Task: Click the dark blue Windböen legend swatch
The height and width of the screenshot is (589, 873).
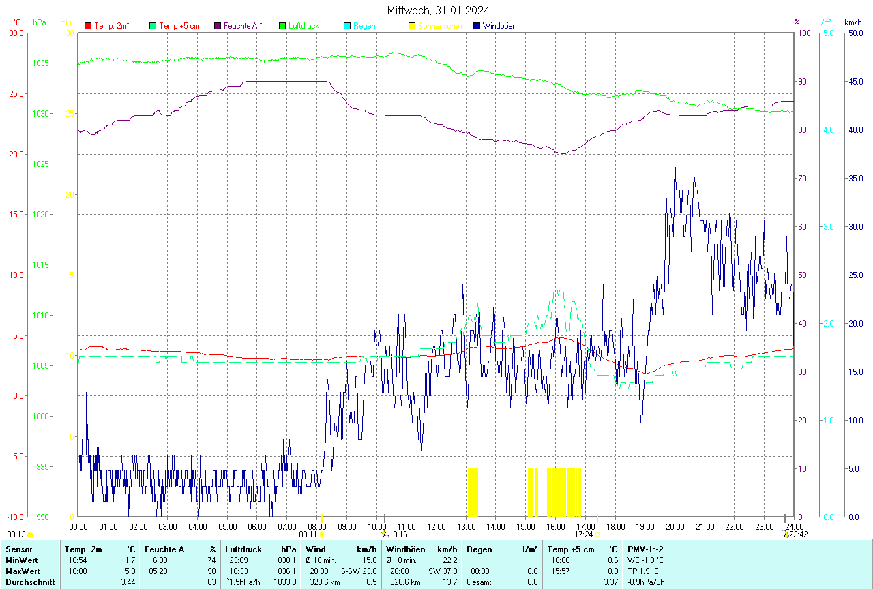Action: 477,26
